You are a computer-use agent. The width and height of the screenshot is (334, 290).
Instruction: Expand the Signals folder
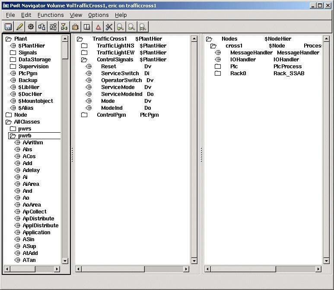[x=13, y=53]
